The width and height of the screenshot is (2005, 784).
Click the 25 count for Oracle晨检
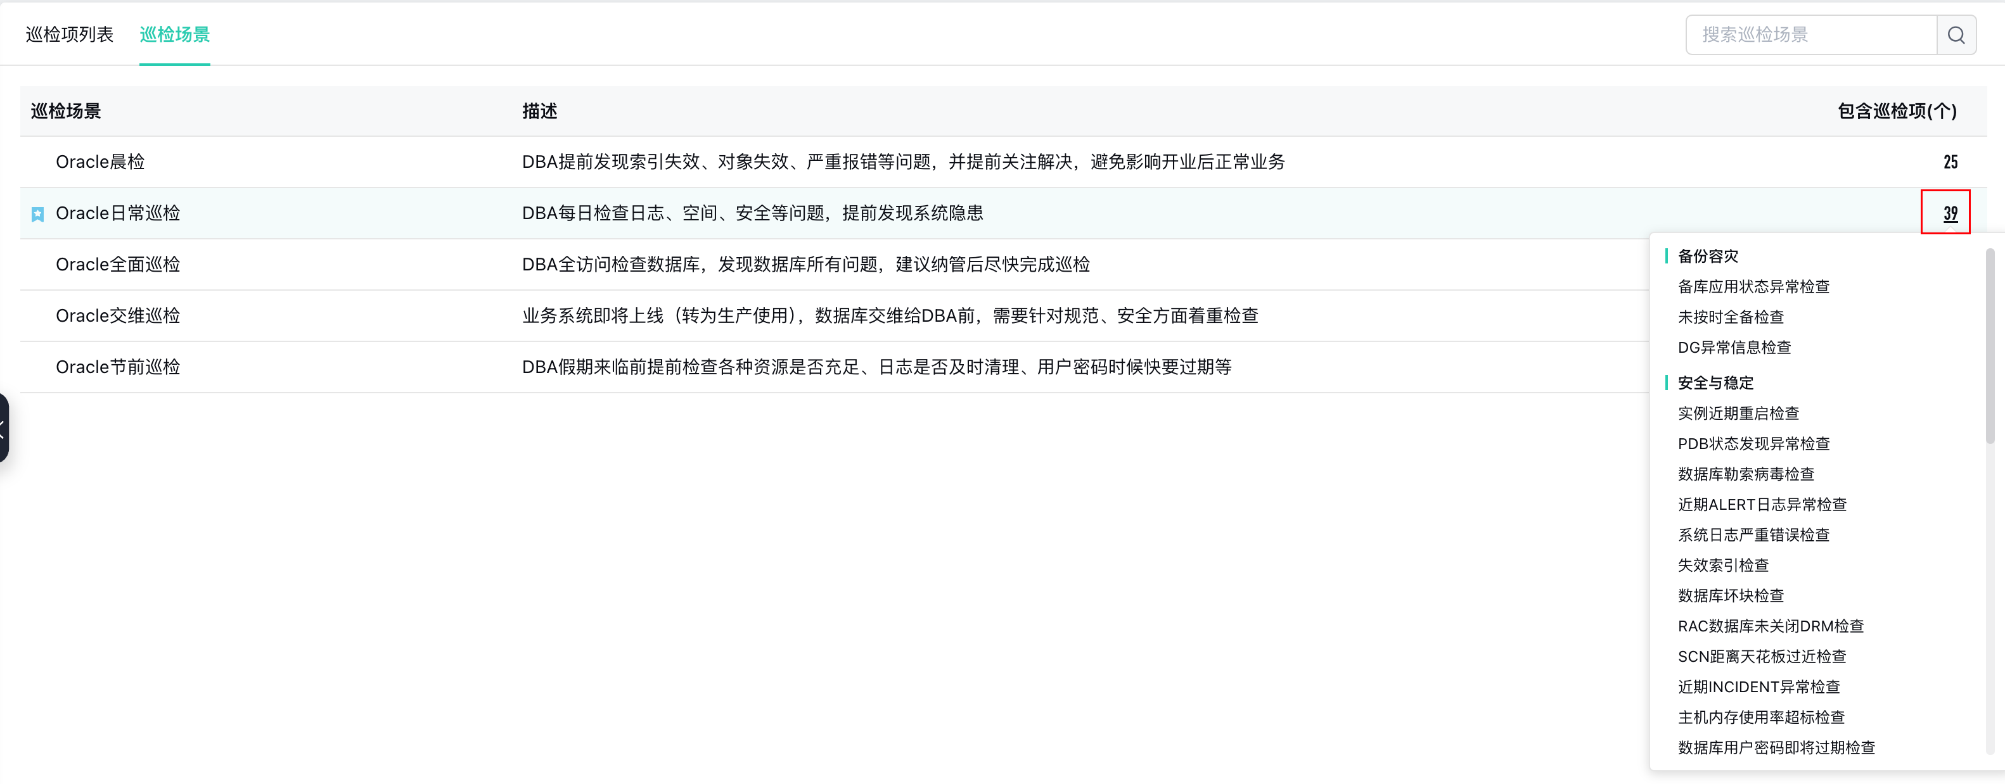click(1949, 163)
